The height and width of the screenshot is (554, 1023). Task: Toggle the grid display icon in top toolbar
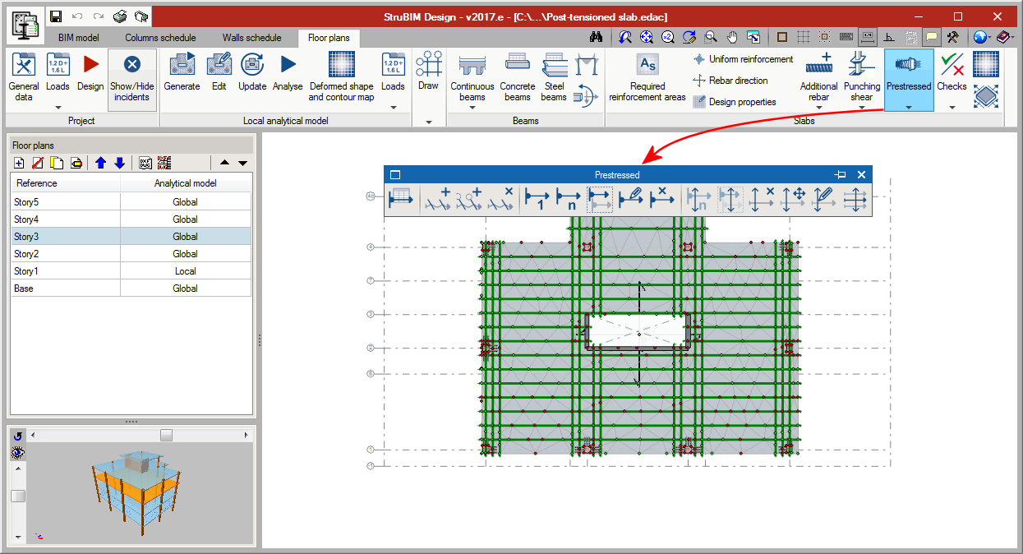(x=803, y=38)
